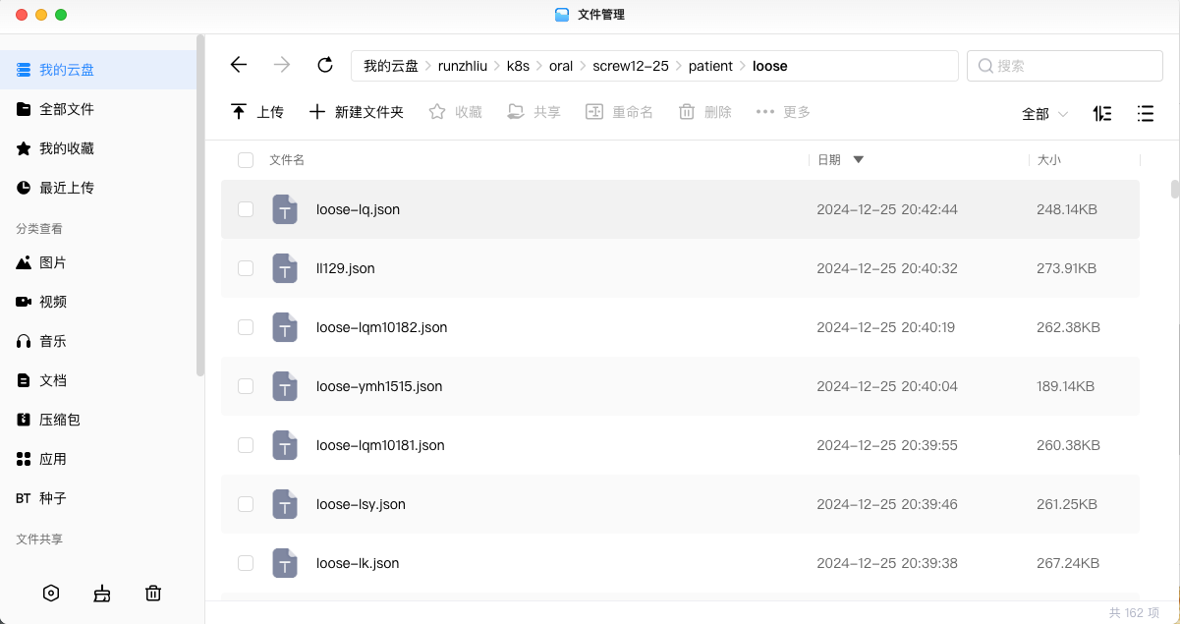Switch view with the list-view icon
This screenshot has width=1180, height=624.
tap(1145, 114)
